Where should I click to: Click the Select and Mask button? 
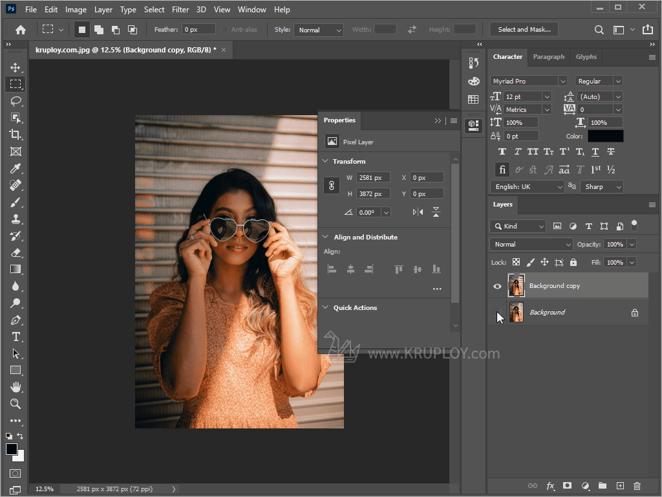click(x=524, y=30)
